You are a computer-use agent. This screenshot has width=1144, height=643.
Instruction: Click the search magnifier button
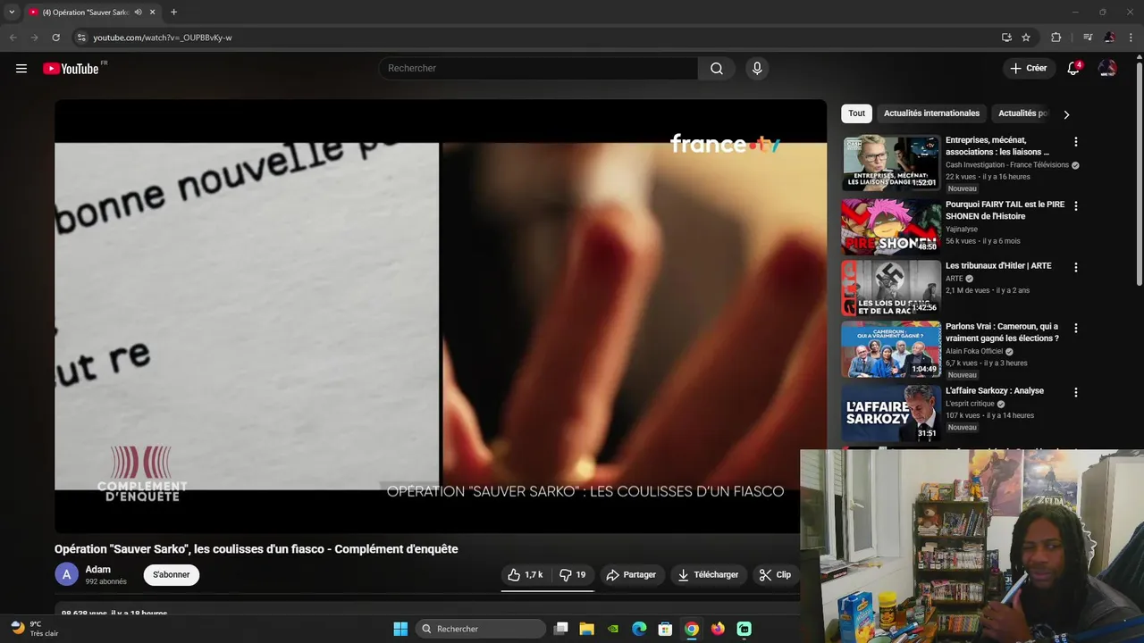click(x=717, y=69)
